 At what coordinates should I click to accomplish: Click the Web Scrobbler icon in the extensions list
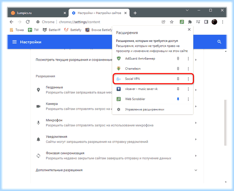[x=119, y=99]
